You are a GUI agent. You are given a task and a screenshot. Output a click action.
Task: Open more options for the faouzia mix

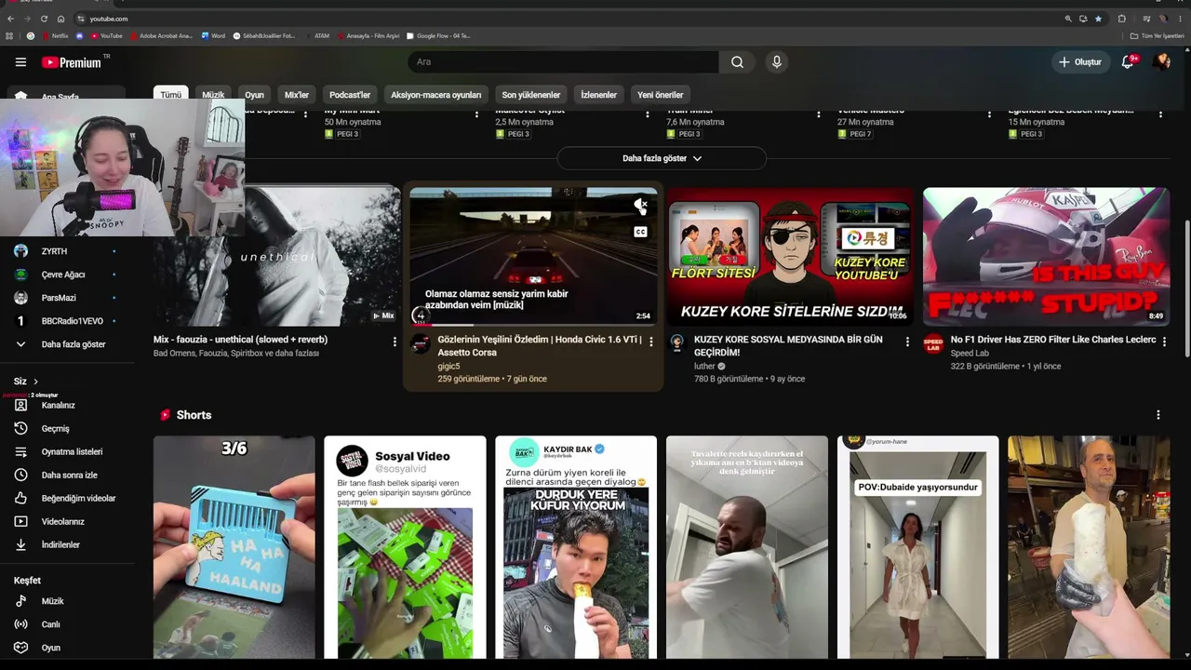395,342
